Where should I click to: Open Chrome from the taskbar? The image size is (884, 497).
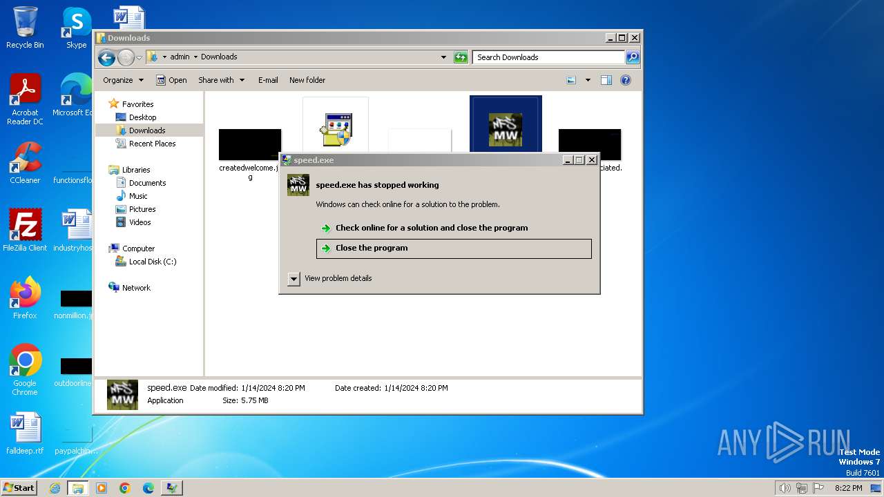tap(125, 488)
